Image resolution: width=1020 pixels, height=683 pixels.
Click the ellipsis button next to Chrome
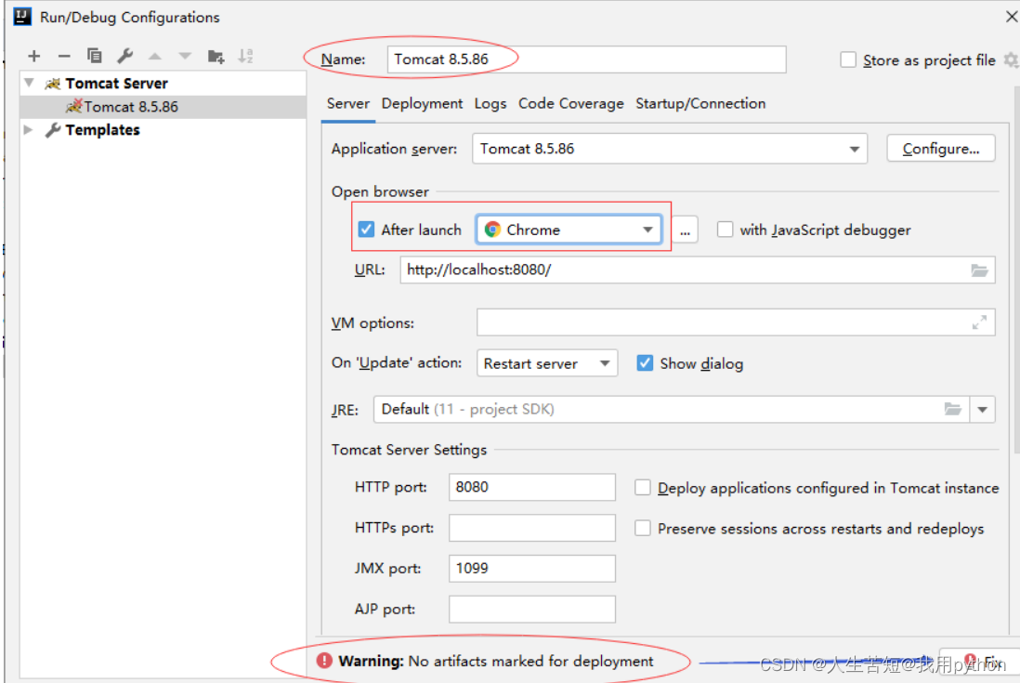[685, 230]
